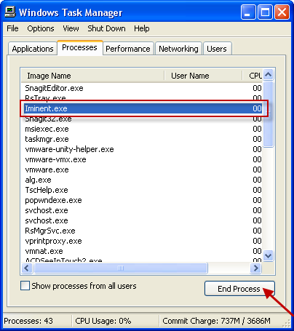Screen dimensions: 294x331
Task: Click the Commit Charge status text
Action: [216, 321]
